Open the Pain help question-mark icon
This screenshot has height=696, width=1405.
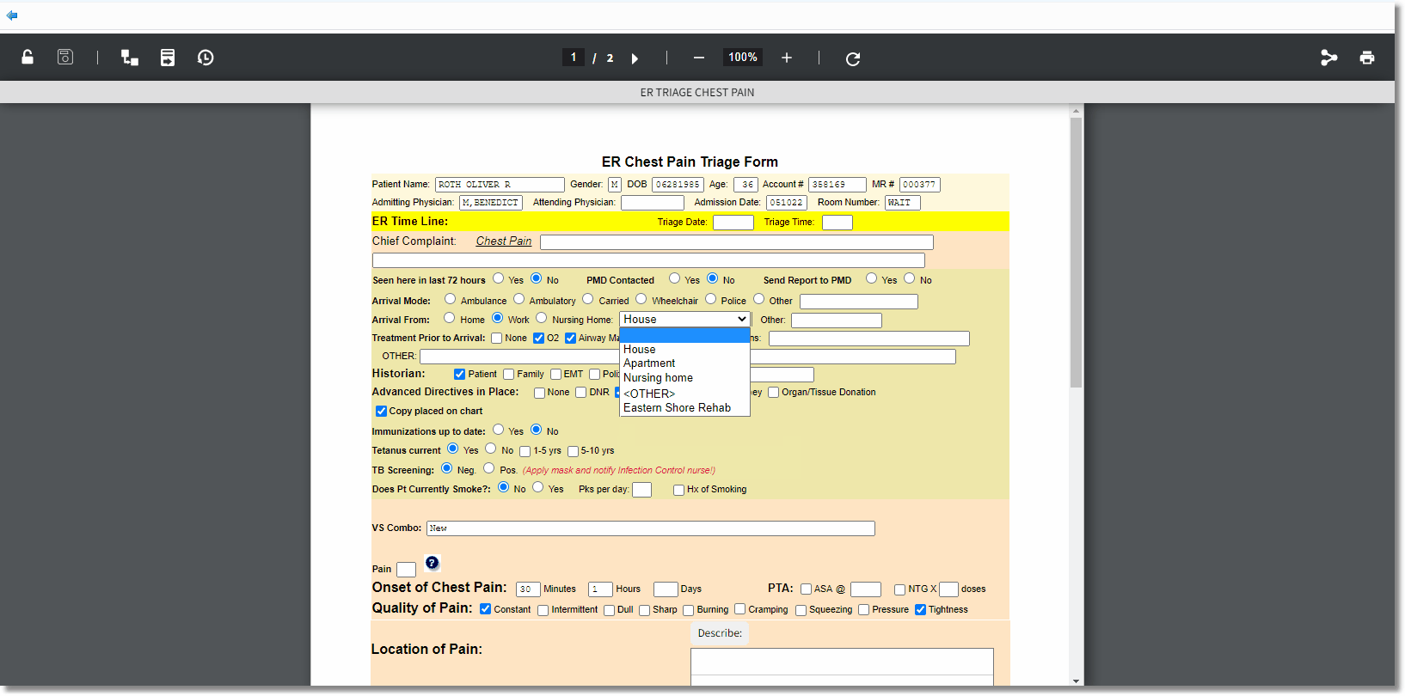pyautogui.click(x=433, y=563)
